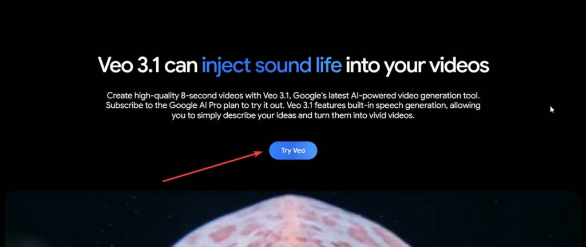Click the video card's top-right rounded corner
The height and width of the screenshot is (247, 586).
pos(576,195)
